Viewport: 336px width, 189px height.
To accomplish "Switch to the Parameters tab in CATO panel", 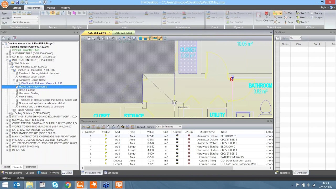I will point(30,167).
